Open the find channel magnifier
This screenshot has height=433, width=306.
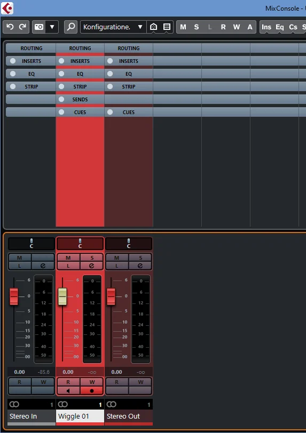click(x=71, y=27)
